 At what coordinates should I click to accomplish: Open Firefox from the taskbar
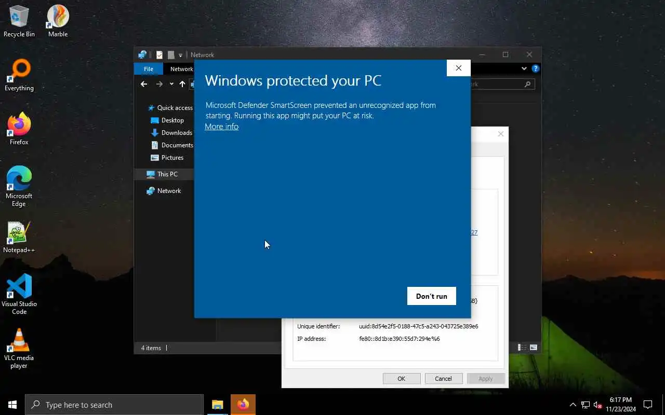click(243, 405)
